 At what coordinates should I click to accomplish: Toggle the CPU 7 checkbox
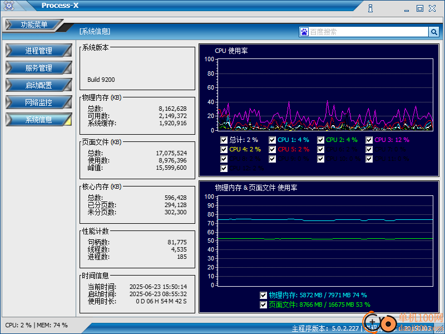(x=369, y=149)
